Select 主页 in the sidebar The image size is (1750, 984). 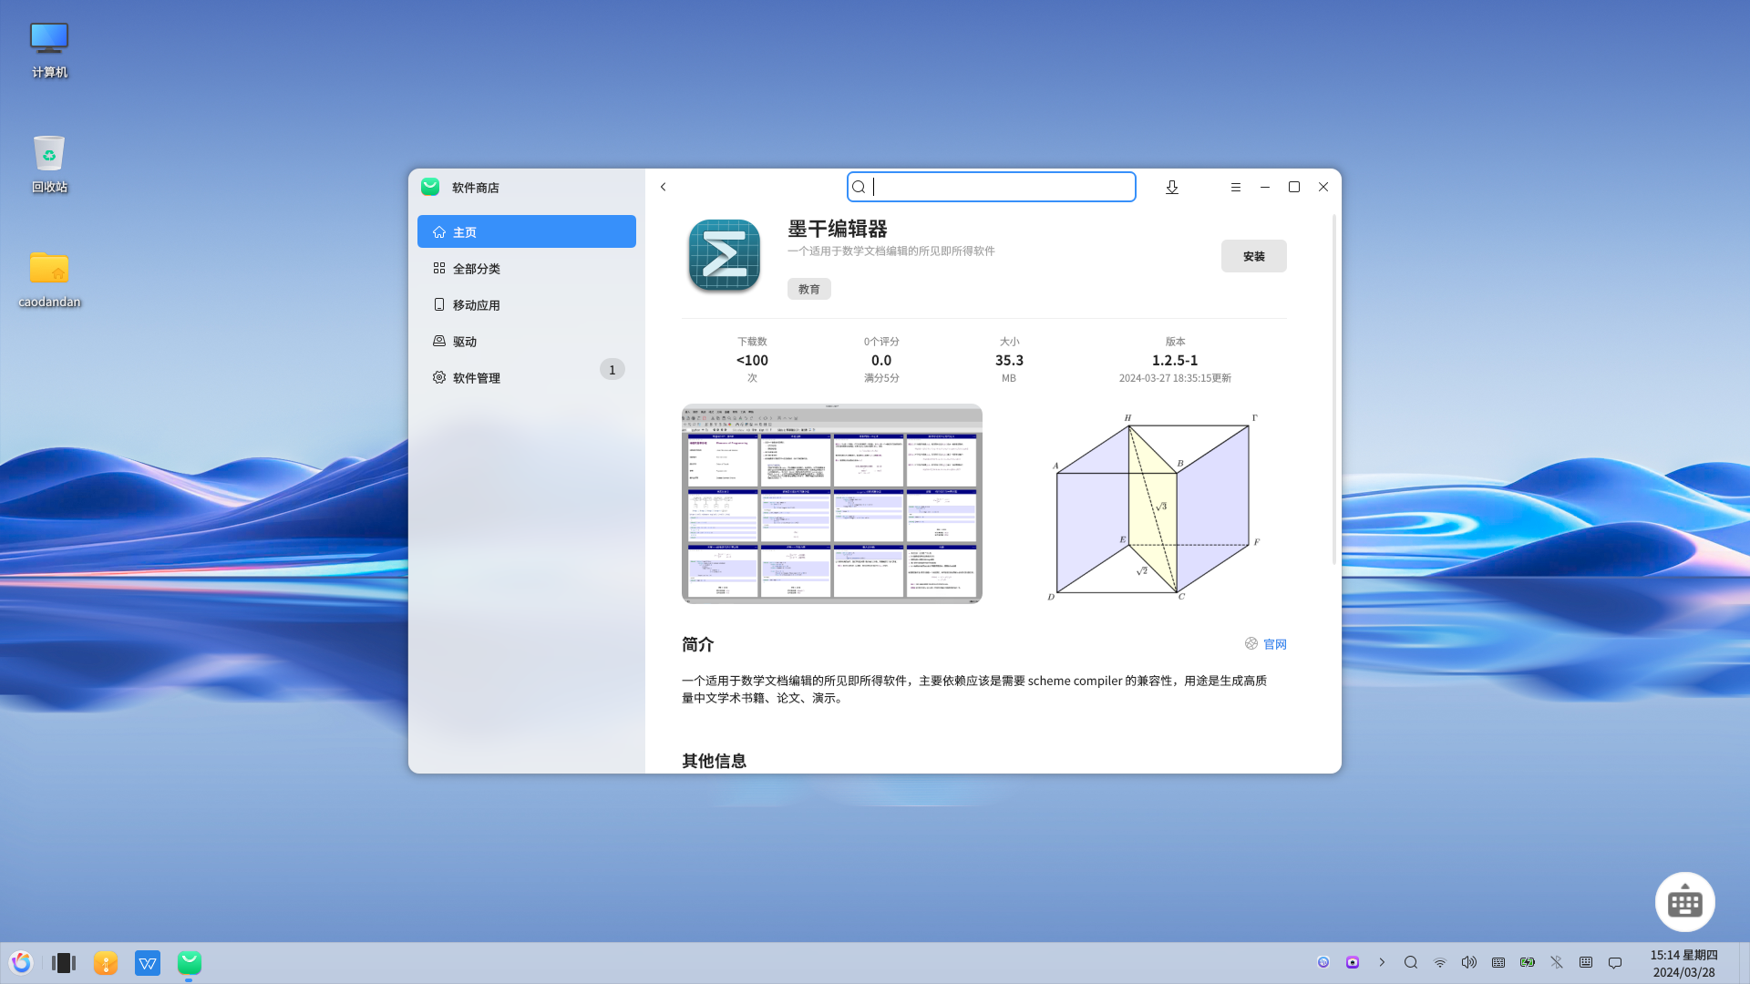click(x=527, y=231)
